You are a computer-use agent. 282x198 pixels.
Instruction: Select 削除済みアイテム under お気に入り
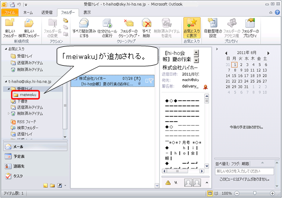(x=27, y=70)
